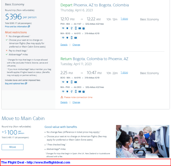This screenshot has height=166, width=171.
Task: Click the personal device icon for AA 916
Action: tap(72, 82)
